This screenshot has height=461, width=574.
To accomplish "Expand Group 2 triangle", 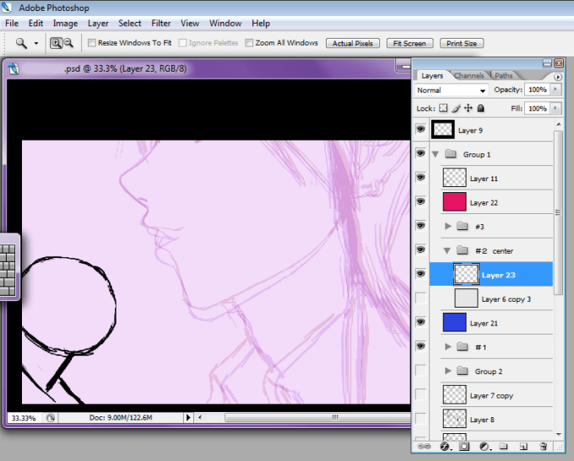I will [x=447, y=371].
